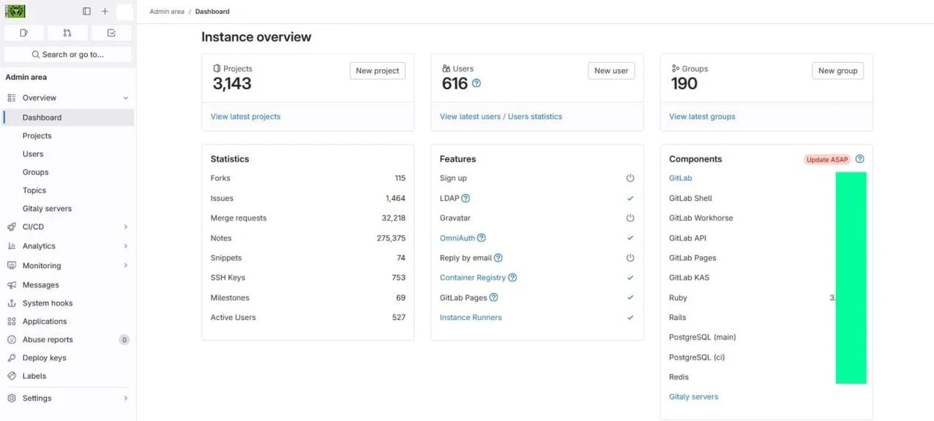The image size is (934, 421).
Task: Click help icon beside Update ASAP badge
Action: pyautogui.click(x=860, y=159)
